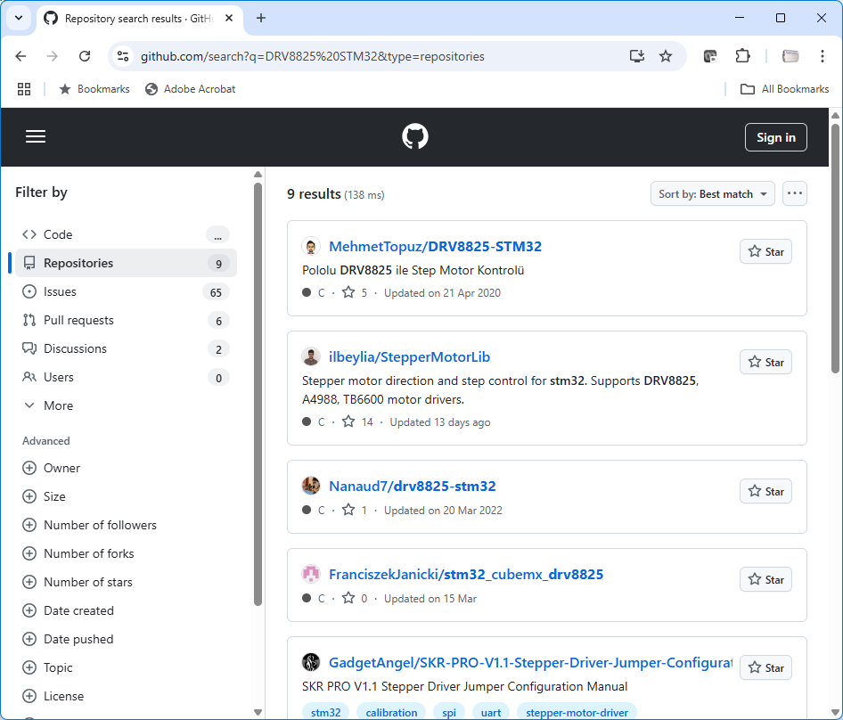The image size is (843, 720).
Task: Bookmark this page with star icon
Action: [x=666, y=56]
